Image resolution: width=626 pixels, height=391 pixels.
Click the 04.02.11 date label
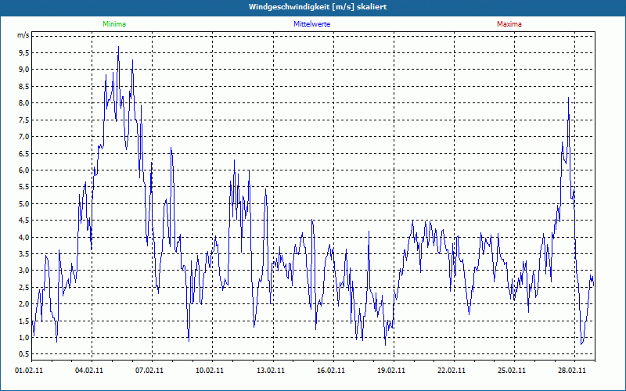pos(89,370)
